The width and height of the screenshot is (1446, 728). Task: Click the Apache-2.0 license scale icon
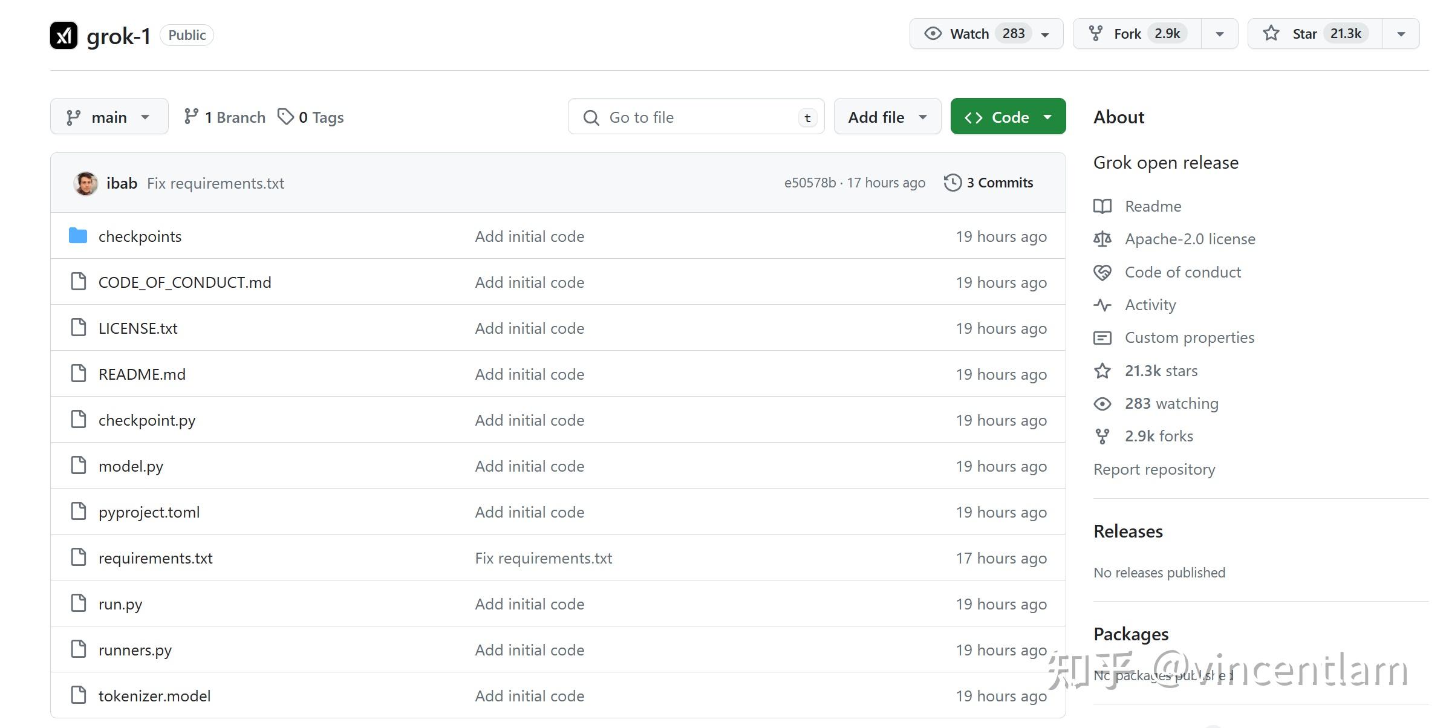(x=1102, y=239)
